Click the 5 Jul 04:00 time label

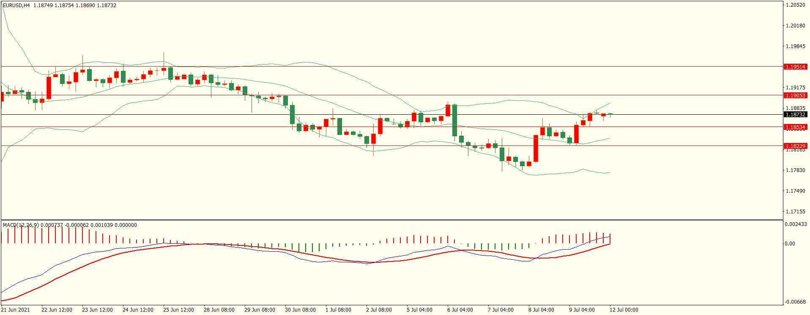coord(419,310)
